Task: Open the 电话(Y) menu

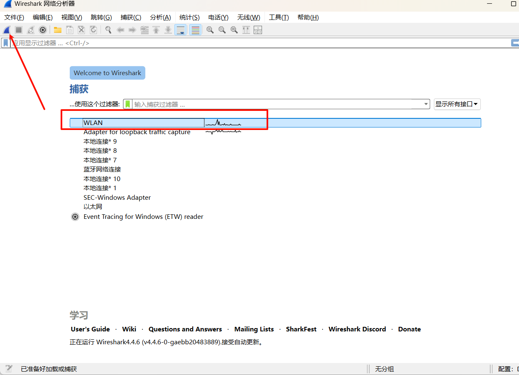Action: point(218,17)
